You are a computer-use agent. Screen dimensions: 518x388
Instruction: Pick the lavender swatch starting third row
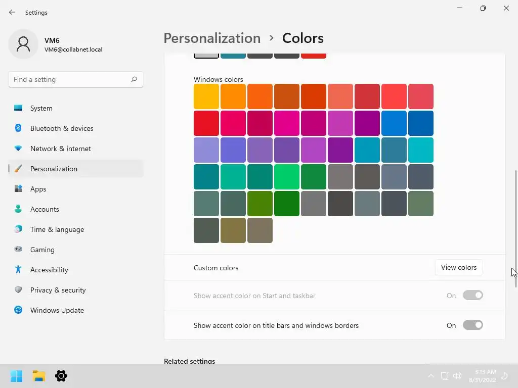click(x=206, y=150)
